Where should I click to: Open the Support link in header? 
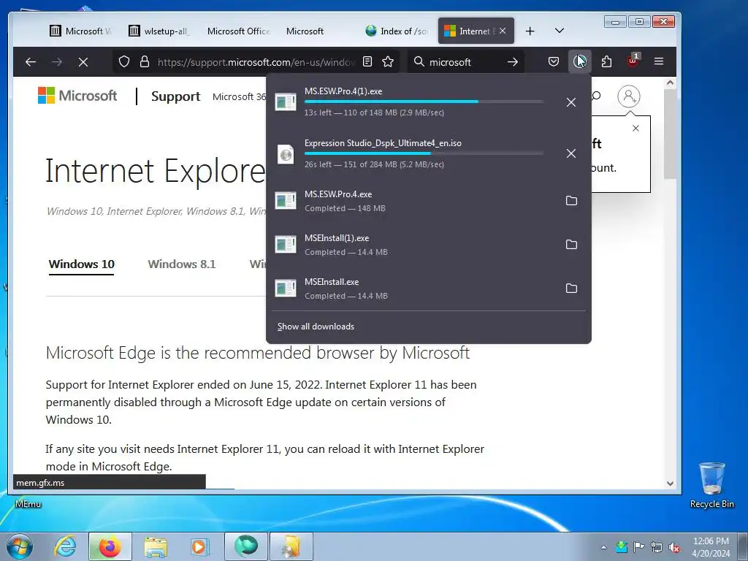coord(175,96)
